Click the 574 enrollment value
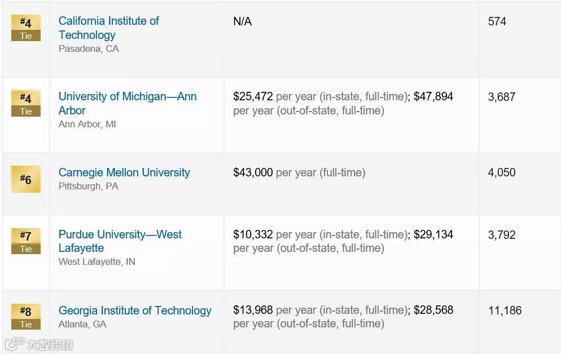This screenshot has width=561, height=355. (497, 21)
